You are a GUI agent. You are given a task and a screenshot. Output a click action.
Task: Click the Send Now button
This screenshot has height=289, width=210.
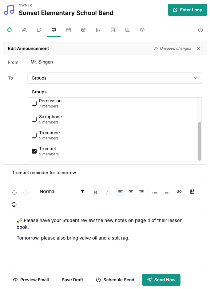pyautogui.click(x=161, y=280)
